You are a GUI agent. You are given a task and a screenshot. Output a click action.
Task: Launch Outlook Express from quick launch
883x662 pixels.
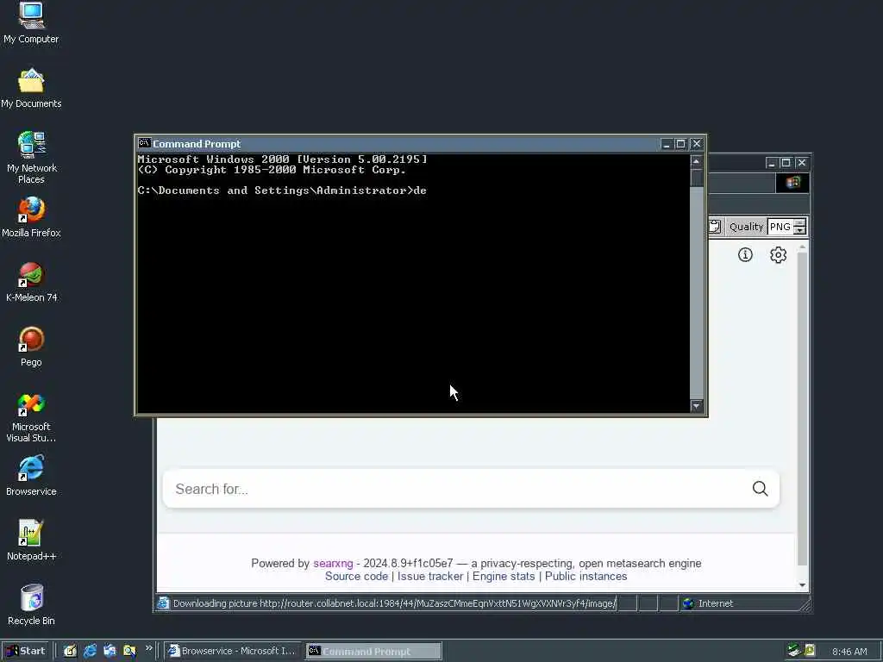tap(110, 651)
